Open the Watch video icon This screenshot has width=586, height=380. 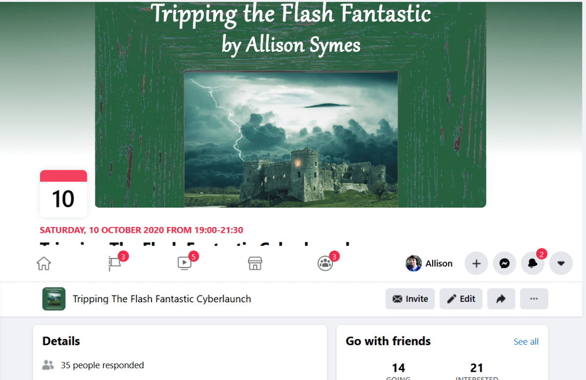(x=185, y=263)
